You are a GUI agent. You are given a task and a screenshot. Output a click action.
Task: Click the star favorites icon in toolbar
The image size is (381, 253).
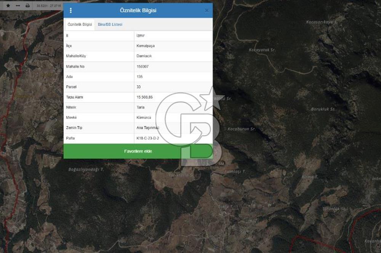pos(8,5)
